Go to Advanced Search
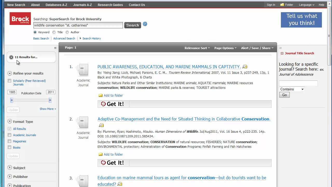332x187 pixels. tap(64, 38)
